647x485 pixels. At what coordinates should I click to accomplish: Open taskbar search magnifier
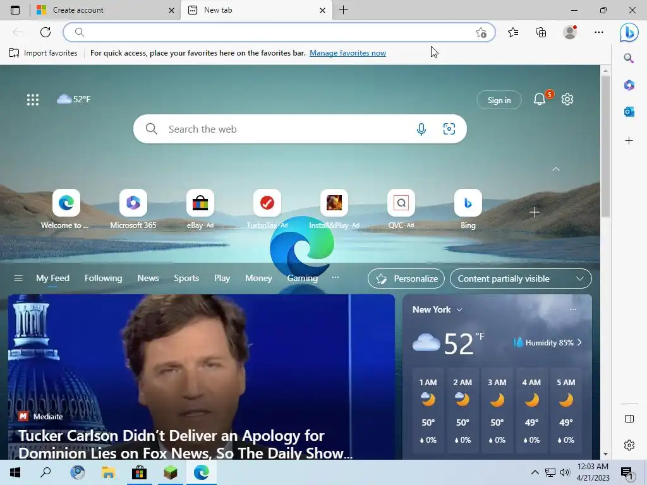click(45, 472)
